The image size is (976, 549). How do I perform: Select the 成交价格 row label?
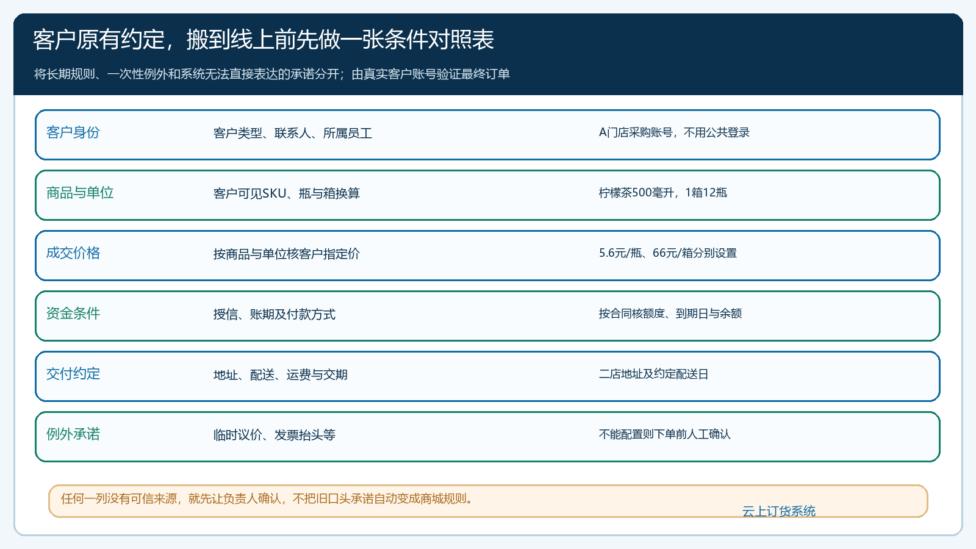(73, 253)
